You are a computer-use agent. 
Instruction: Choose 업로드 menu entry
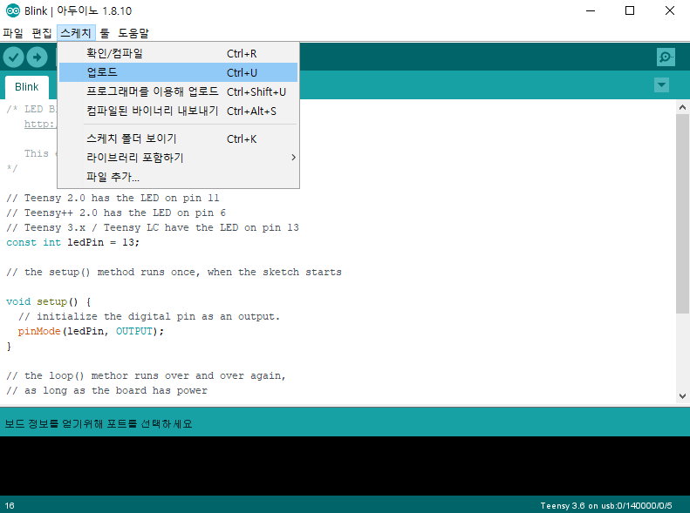179,72
